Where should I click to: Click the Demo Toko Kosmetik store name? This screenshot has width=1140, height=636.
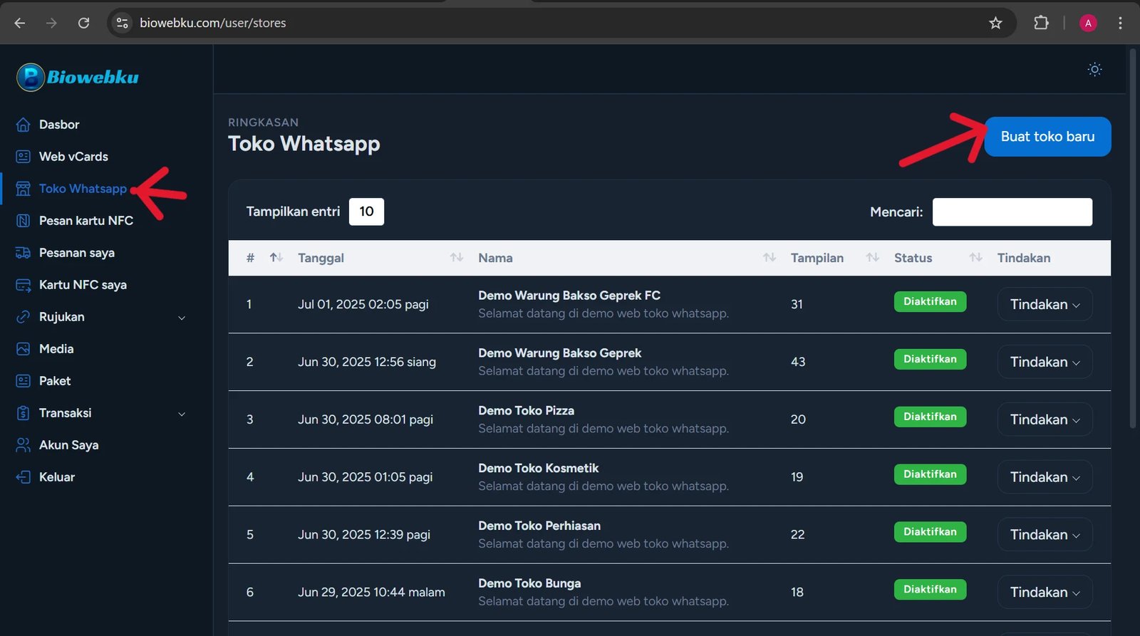pyautogui.click(x=538, y=468)
